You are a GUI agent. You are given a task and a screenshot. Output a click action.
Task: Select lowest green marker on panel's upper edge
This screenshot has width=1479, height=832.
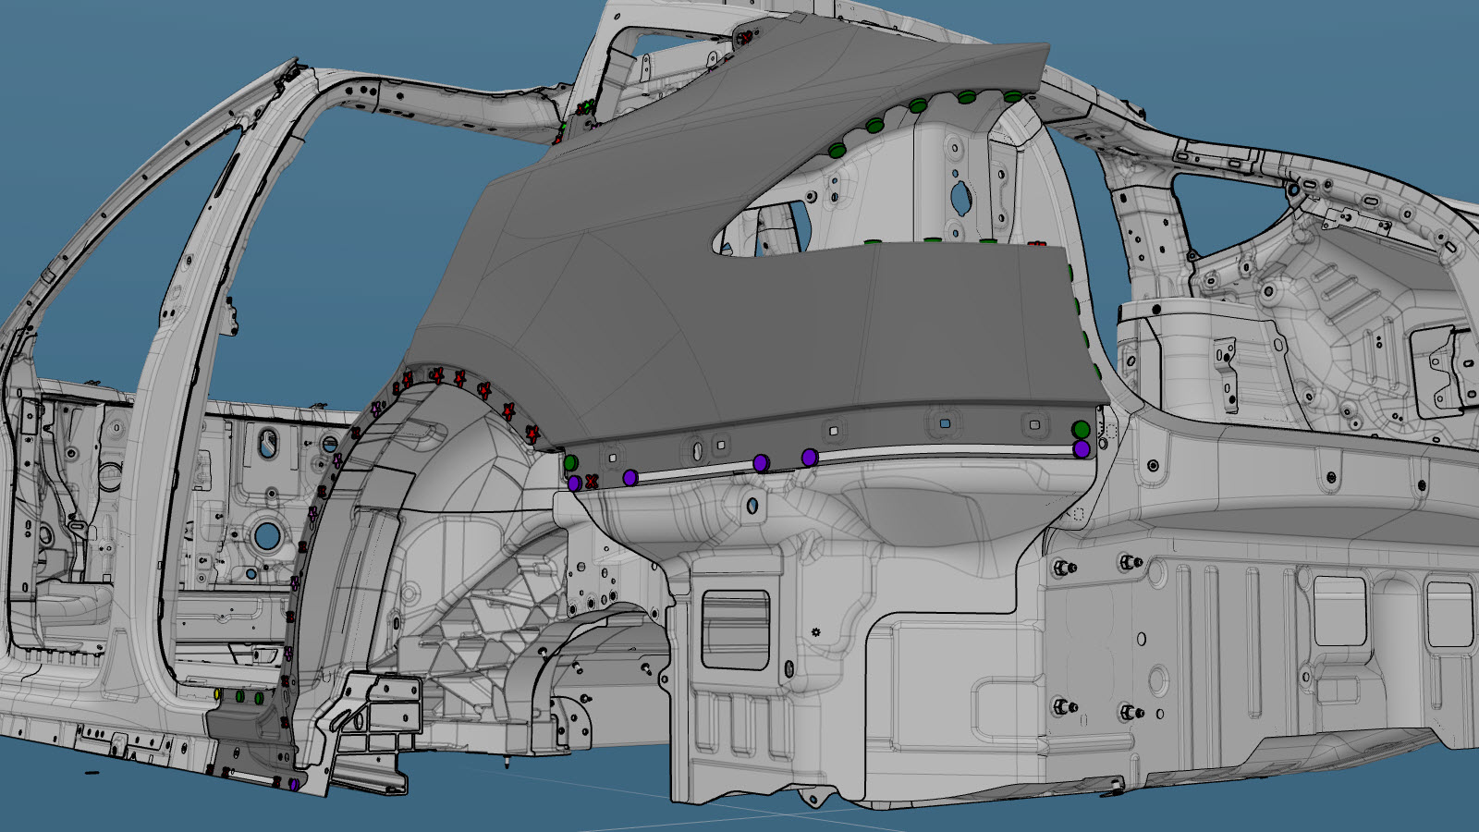[837, 150]
